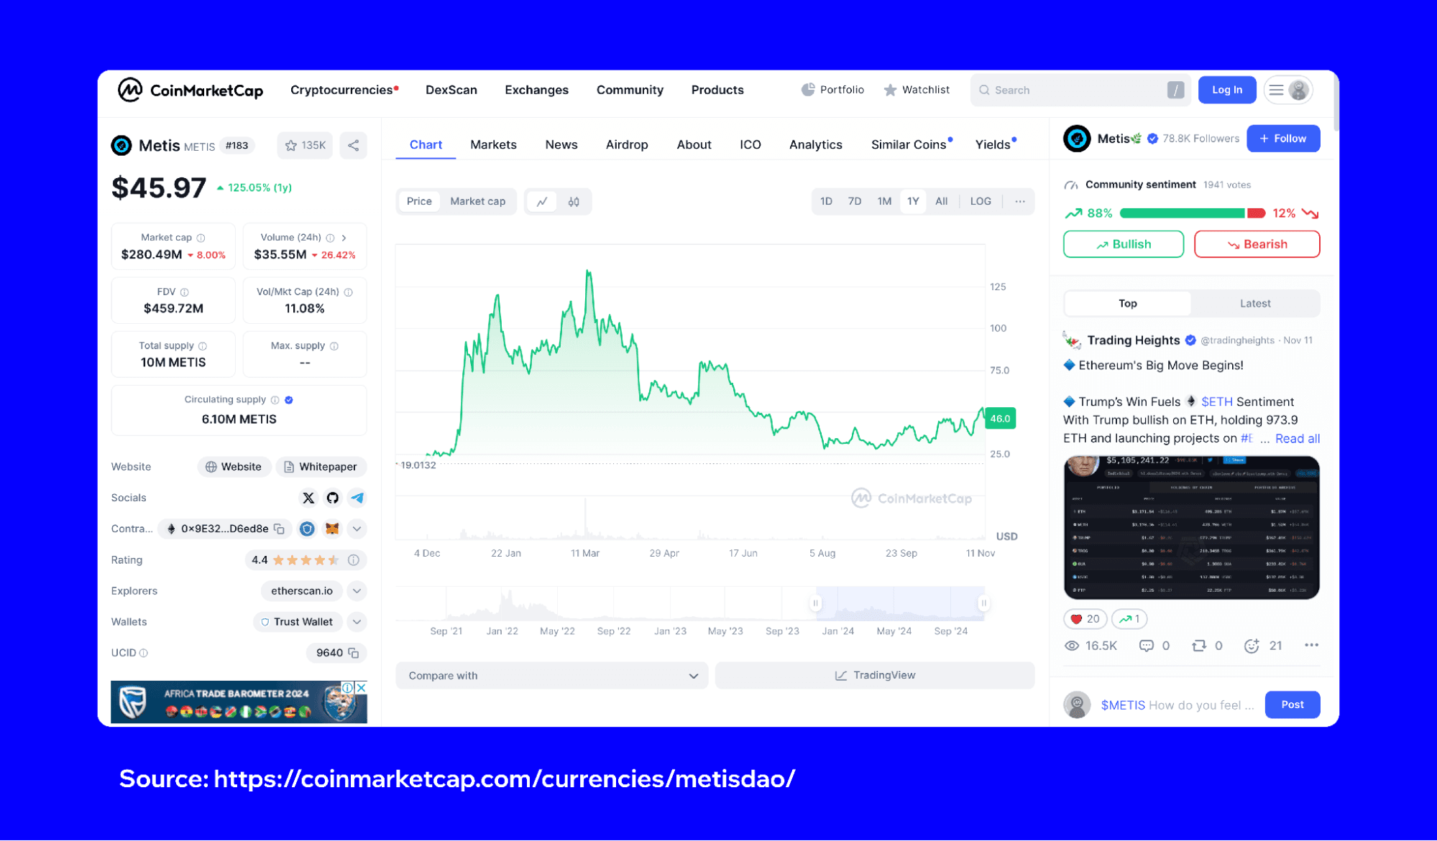The height and width of the screenshot is (841, 1437).
Task: Expand the Wallets dropdown chevron
Action: tap(357, 622)
